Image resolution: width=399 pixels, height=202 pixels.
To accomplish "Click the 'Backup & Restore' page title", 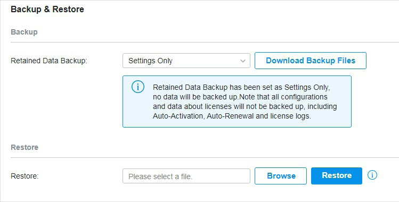I will 47,9.
